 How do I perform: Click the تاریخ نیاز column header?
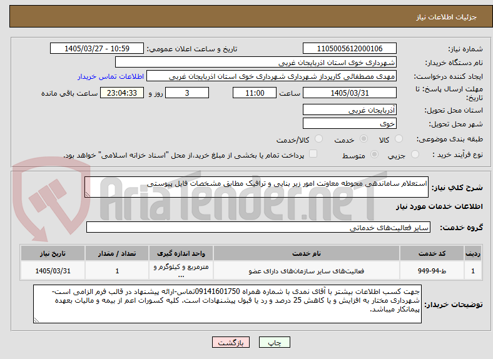coord(53,253)
